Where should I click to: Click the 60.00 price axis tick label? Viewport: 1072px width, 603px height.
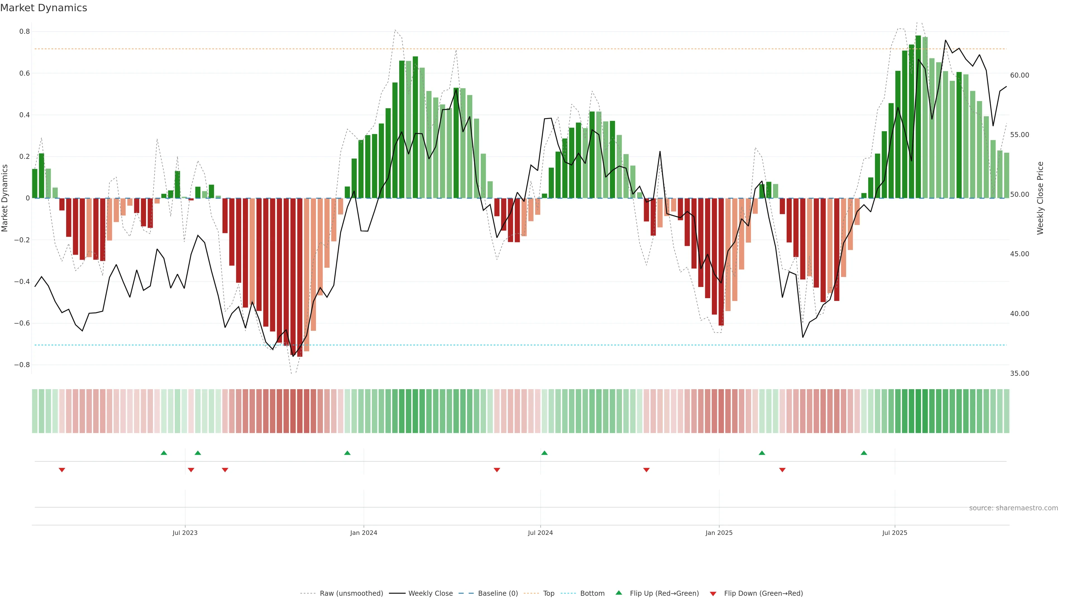click(x=1020, y=75)
